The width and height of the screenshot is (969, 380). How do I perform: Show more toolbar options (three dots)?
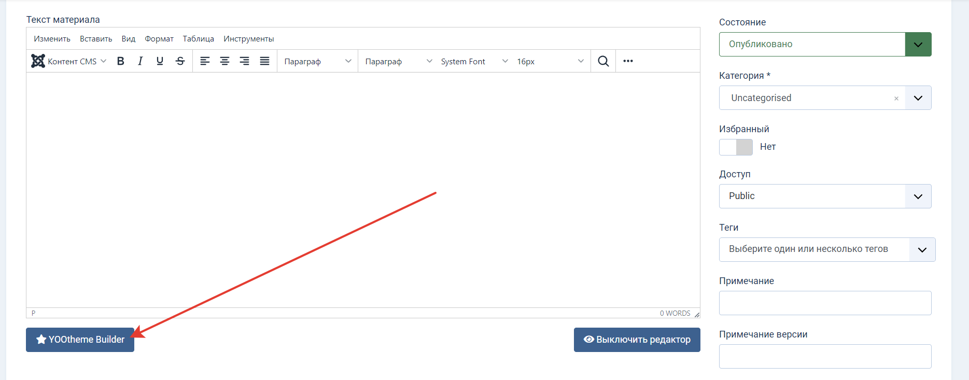628,61
